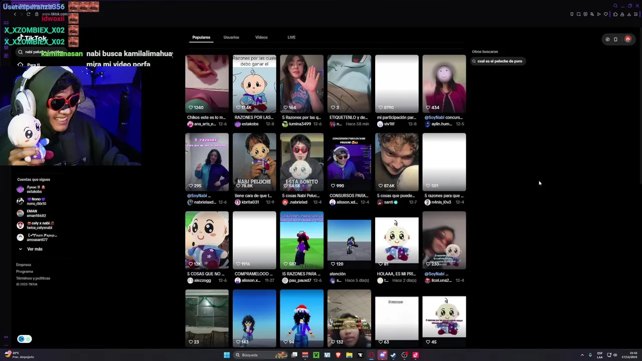
Task: Open 'HOLAAA, ES MI PRI' video with 81 likes
Action: [x=397, y=240]
